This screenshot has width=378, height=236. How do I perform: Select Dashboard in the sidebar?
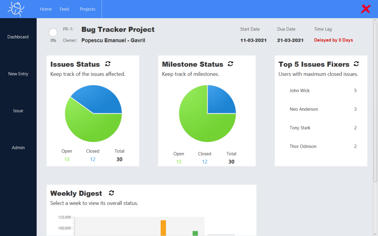(18, 37)
